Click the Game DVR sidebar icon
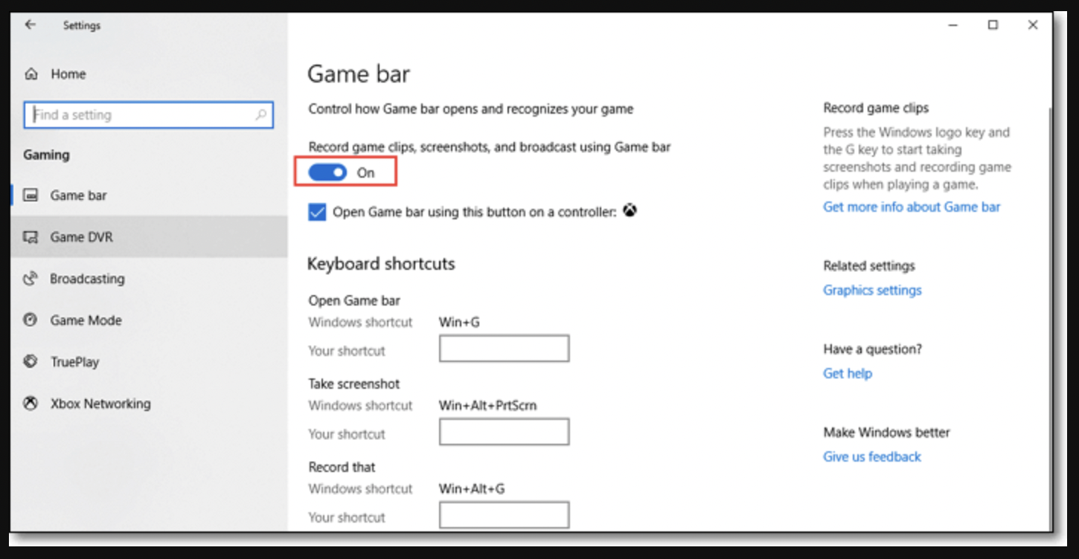Viewport: 1079px width, 559px height. point(31,237)
